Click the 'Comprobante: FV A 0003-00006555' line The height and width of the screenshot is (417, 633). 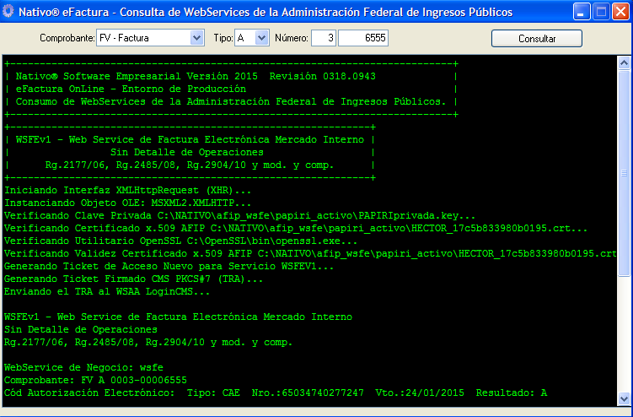[x=95, y=381]
